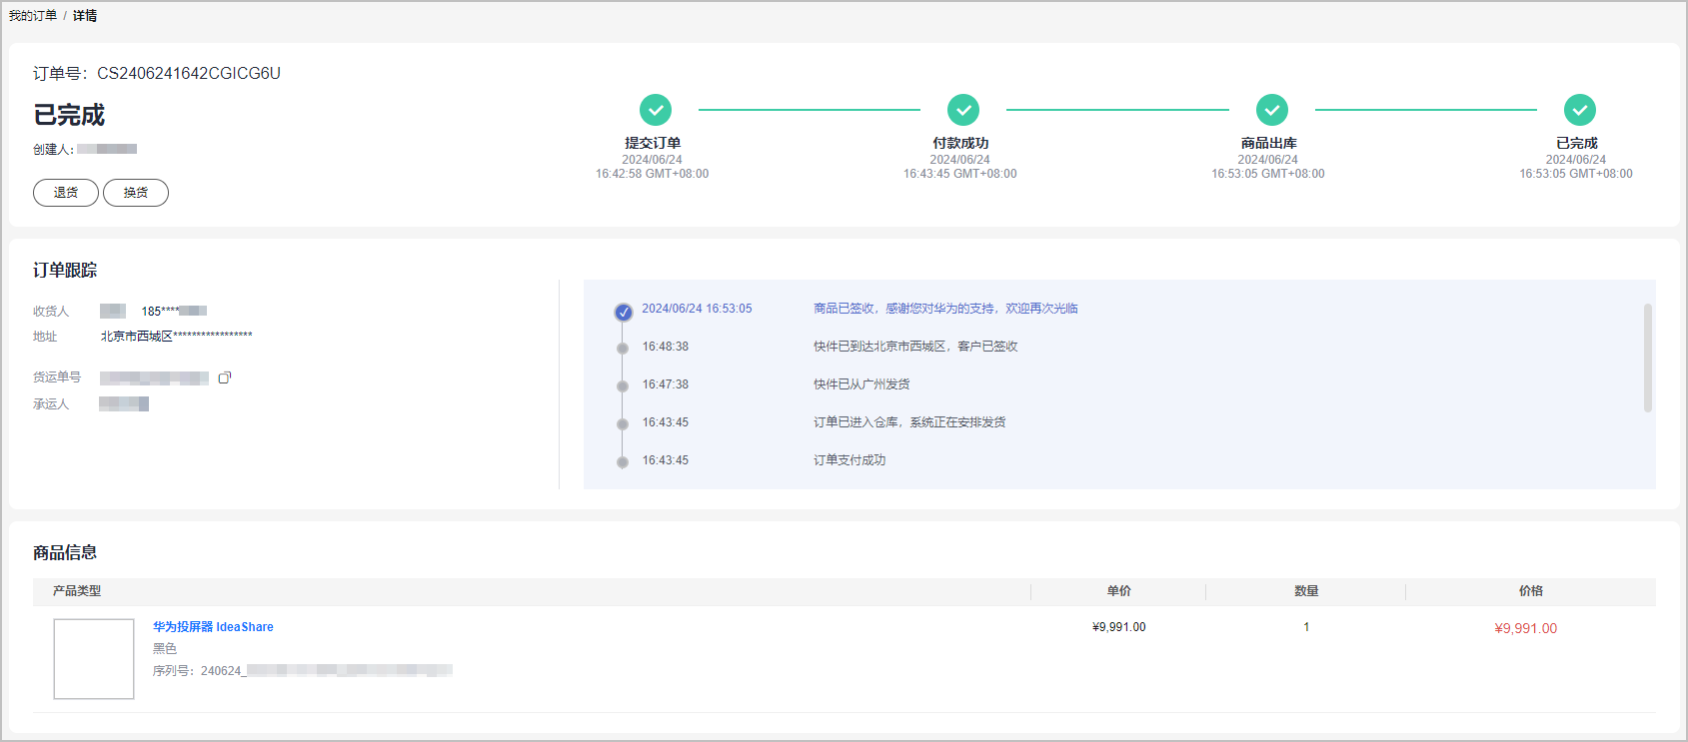
Task: Click the 16:48:38 tracking timeline dot
Action: tap(623, 349)
